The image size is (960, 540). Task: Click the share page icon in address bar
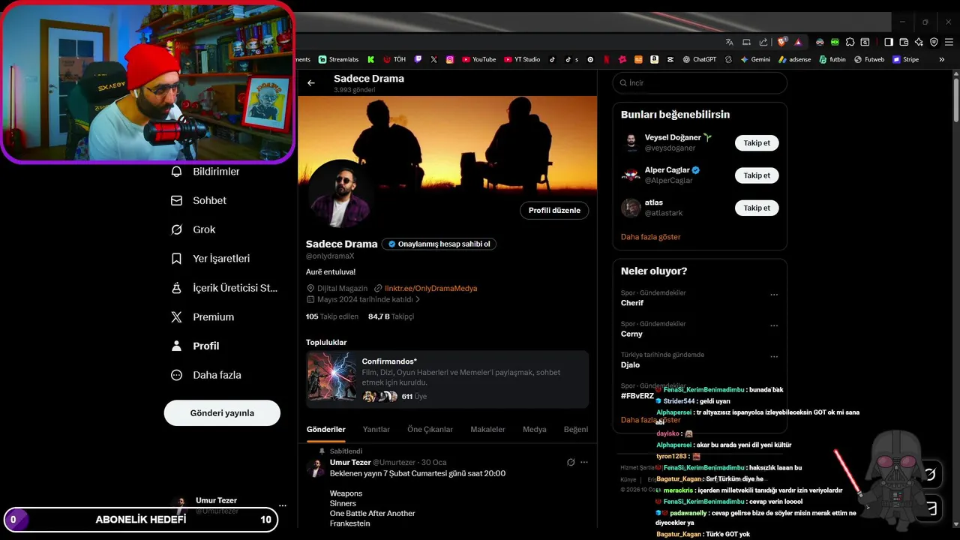coord(763,42)
